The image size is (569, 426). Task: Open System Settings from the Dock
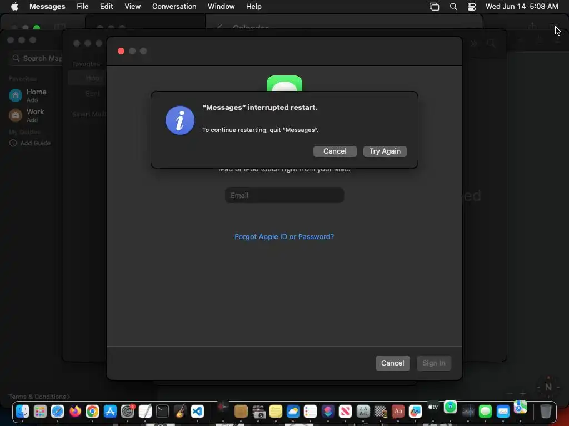coord(127,412)
